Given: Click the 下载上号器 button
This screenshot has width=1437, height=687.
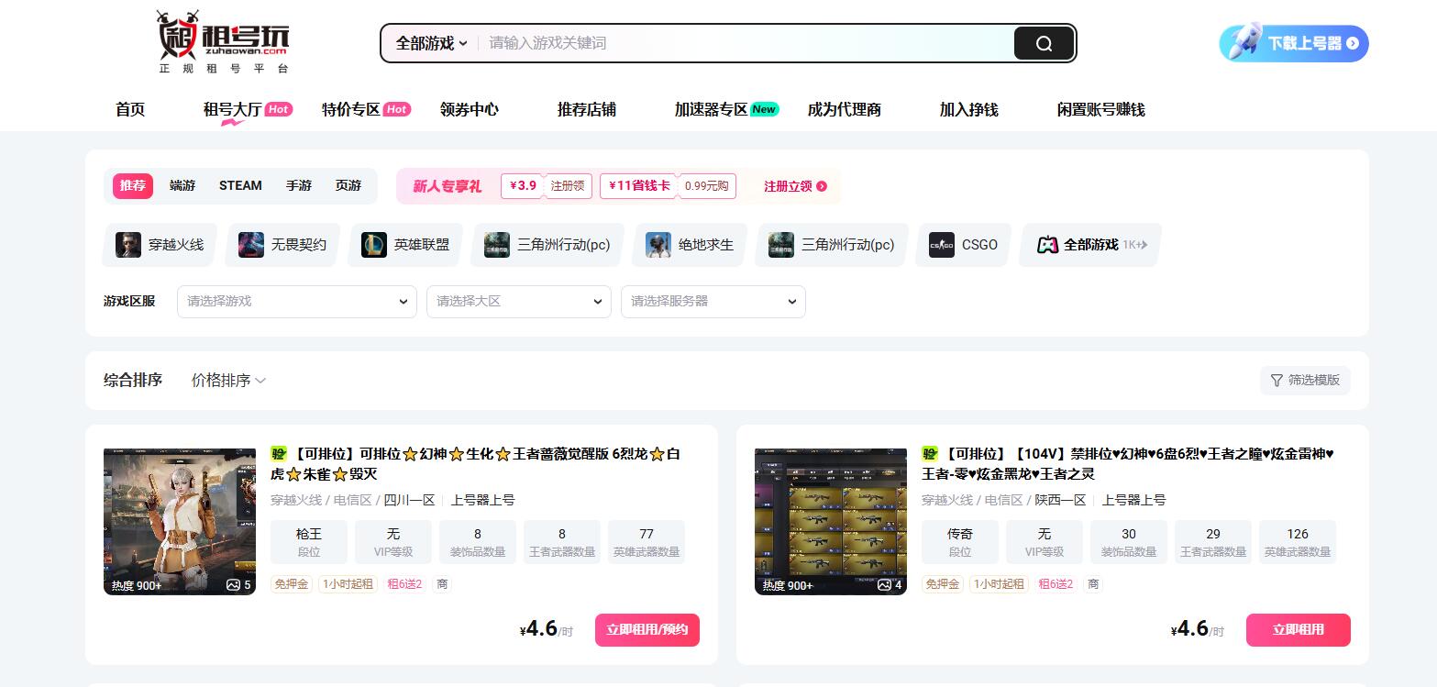Looking at the screenshot, I should [x=1294, y=43].
